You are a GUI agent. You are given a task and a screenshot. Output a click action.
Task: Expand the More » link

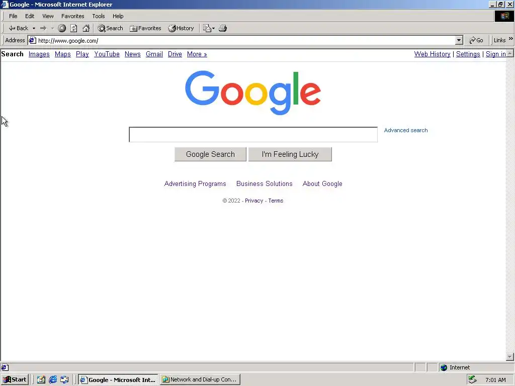pyautogui.click(x=197, y=54)
